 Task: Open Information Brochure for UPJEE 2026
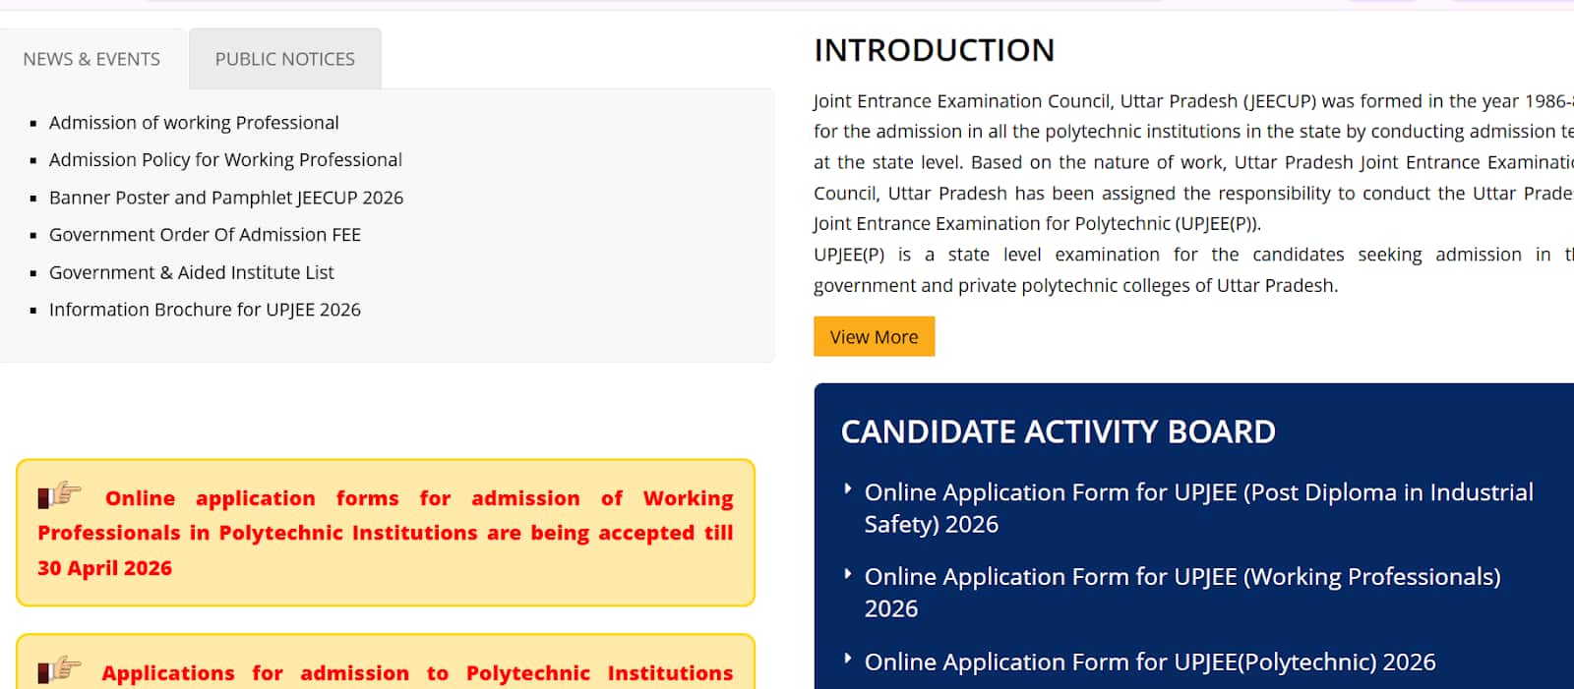click(x=205, y=310)
